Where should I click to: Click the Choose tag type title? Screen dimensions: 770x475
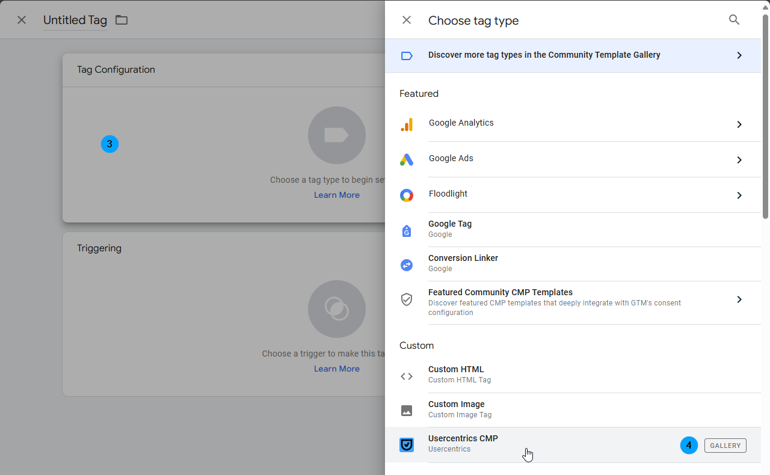(473, 20)
